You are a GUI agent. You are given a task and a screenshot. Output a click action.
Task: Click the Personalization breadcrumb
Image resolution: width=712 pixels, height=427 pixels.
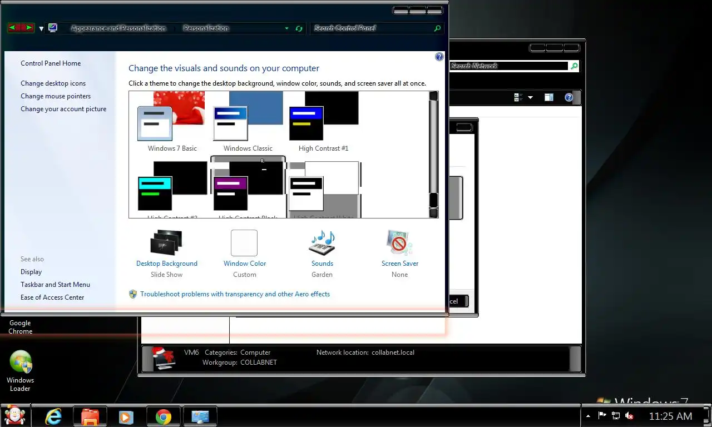[206, 28]
